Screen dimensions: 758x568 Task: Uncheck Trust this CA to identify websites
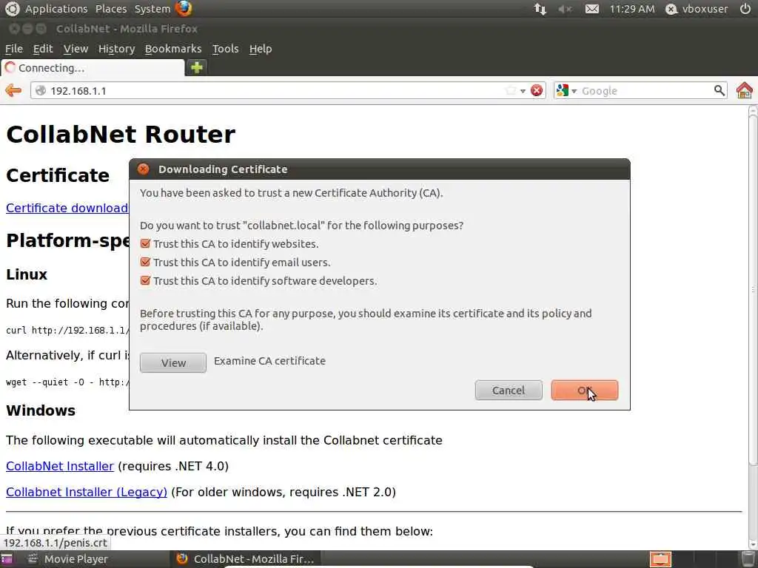tap(145, 243)
